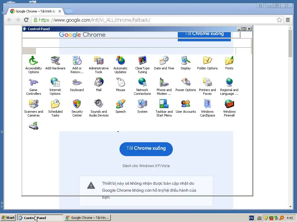297x222 pixels.
Task: Click Chrome user profile button
Action: coord(260,5)
